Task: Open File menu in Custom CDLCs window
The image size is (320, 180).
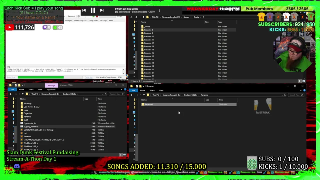Action: click(x=12, y=89)
